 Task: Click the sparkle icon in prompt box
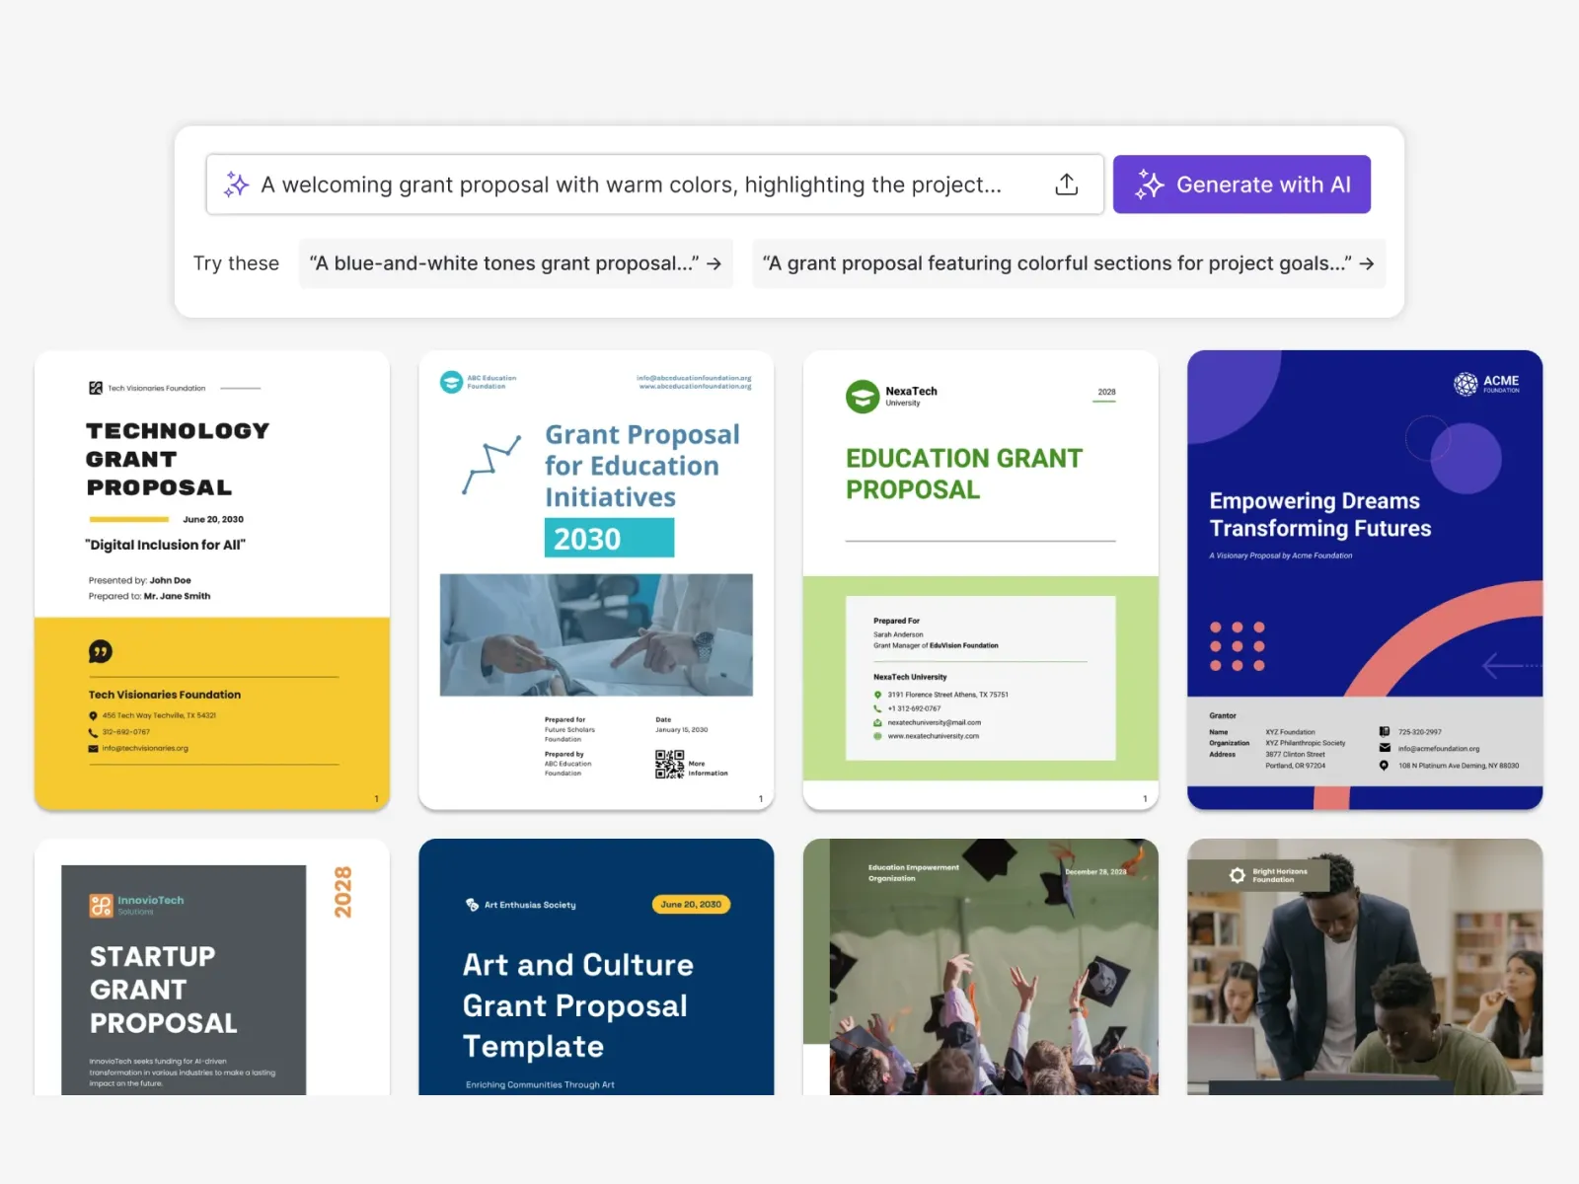[236, 185]
